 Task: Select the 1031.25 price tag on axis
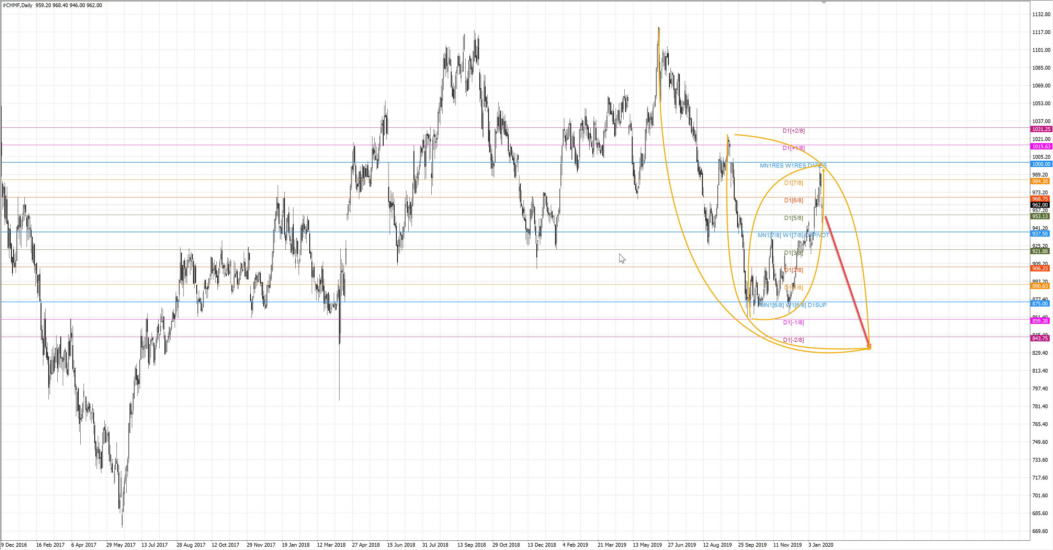pos(1041,129)
